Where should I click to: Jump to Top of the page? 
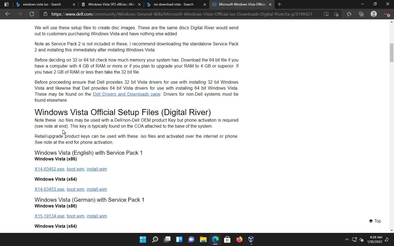pos(375,221)
